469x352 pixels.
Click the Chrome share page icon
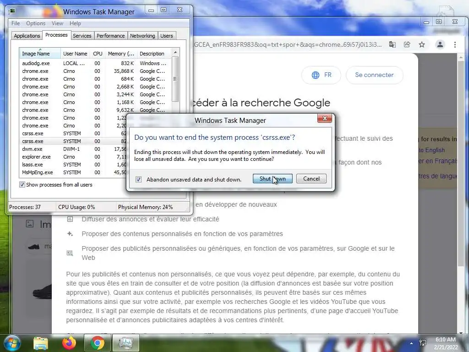(x=407, y=44)
